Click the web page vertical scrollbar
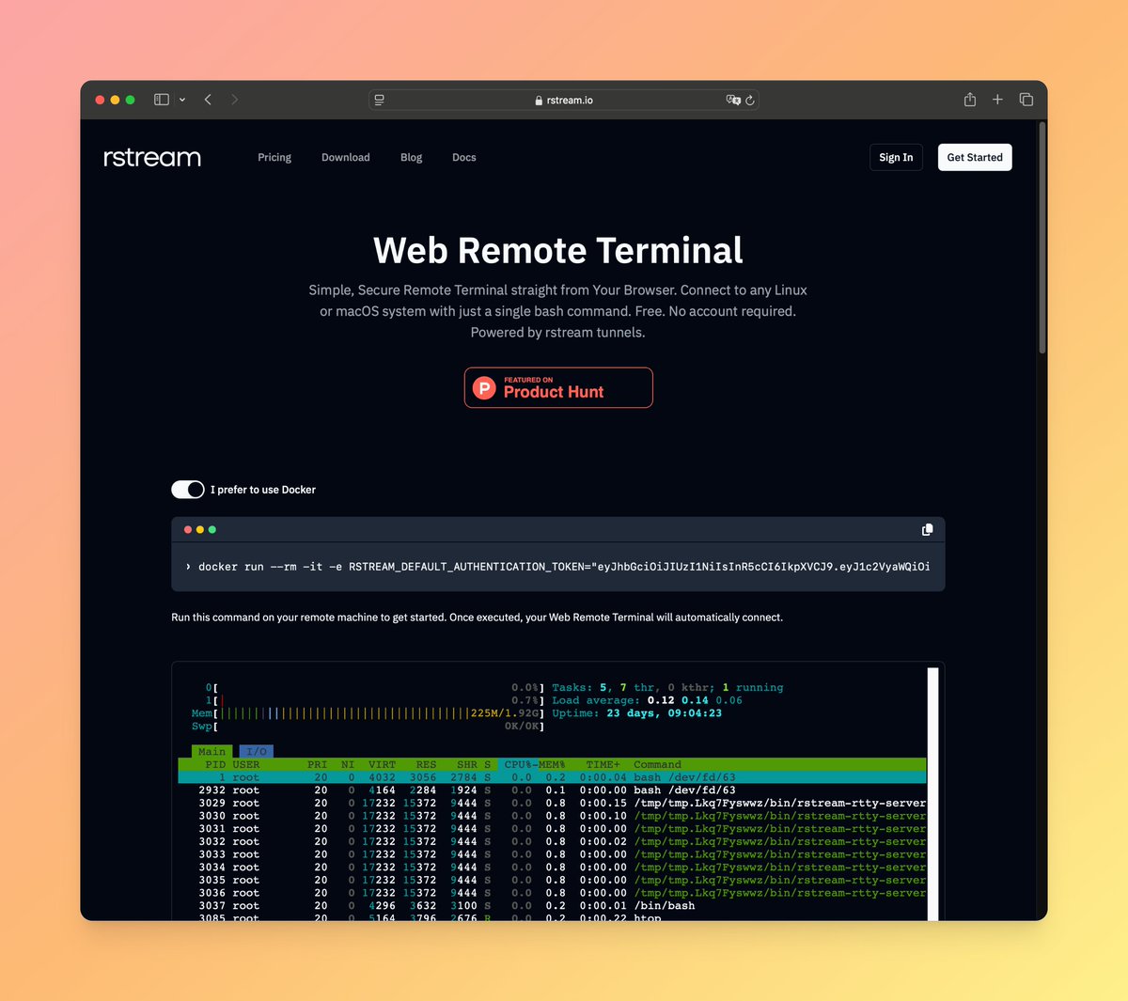Image resolution: width=1128 pixels, height=1001 pixels. (x=1042, y=237)
